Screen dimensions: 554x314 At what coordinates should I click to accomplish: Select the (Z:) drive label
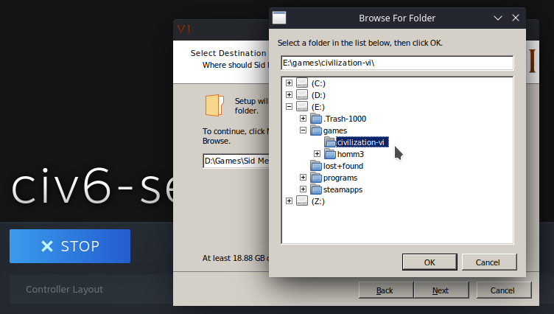(318, 201)
